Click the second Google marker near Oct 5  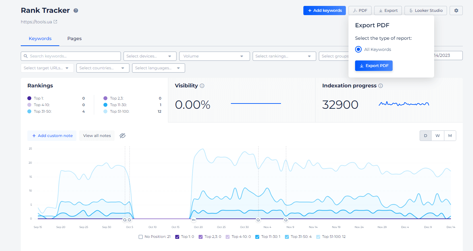point(129,219)
